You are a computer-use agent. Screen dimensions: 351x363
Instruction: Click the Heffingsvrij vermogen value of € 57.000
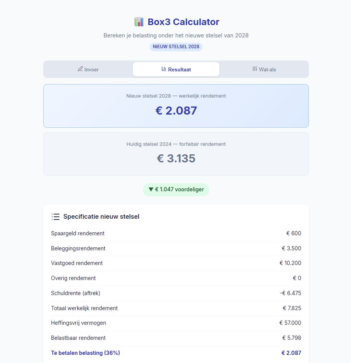tap(290, 323)
